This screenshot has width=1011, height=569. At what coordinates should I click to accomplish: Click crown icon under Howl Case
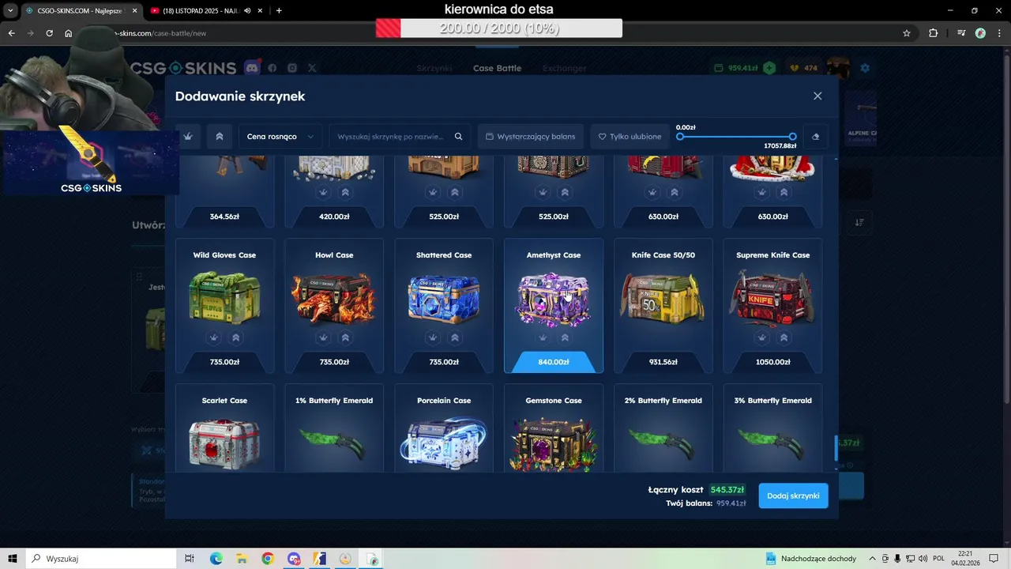(x=323, y=337)
